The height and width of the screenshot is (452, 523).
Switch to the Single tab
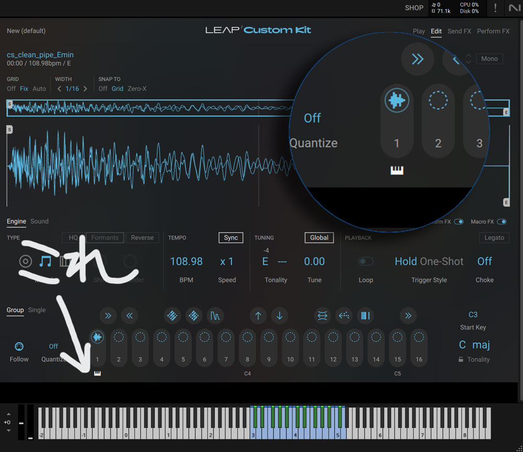pyautogui.click(x=37, y=310)
